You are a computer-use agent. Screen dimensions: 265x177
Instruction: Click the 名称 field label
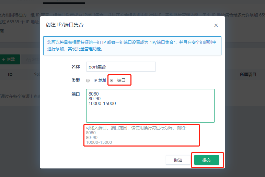click(x=76, y=67)
